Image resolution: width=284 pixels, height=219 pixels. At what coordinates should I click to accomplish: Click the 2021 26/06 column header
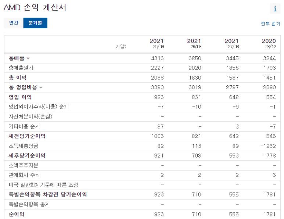point(194,43)
